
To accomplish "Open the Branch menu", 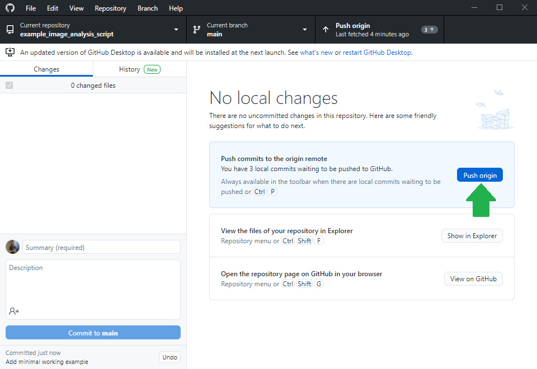I will [x=148, y=8].
